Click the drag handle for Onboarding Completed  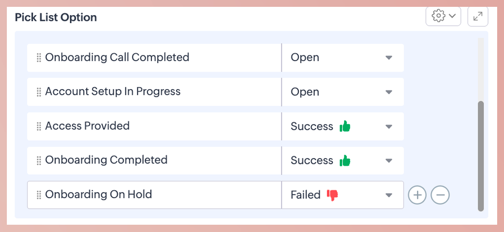point(39,161)
